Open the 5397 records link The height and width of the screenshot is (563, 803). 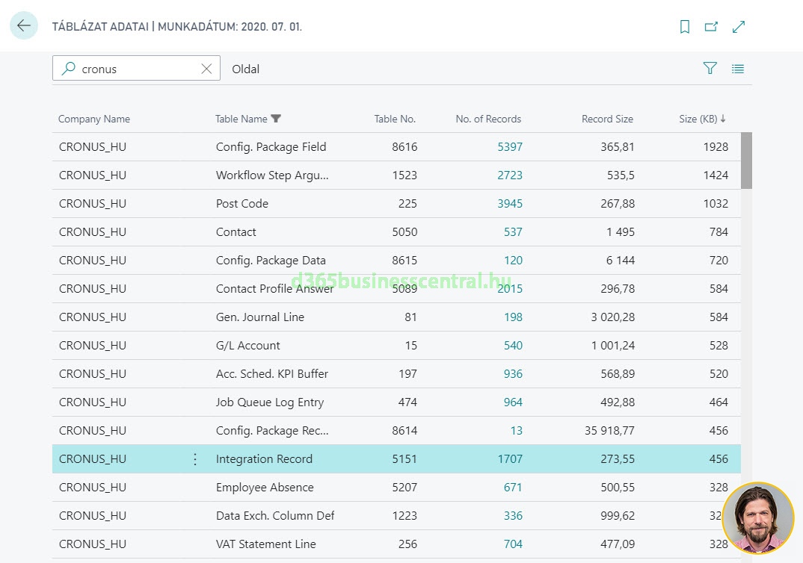[x=510, y=147]
